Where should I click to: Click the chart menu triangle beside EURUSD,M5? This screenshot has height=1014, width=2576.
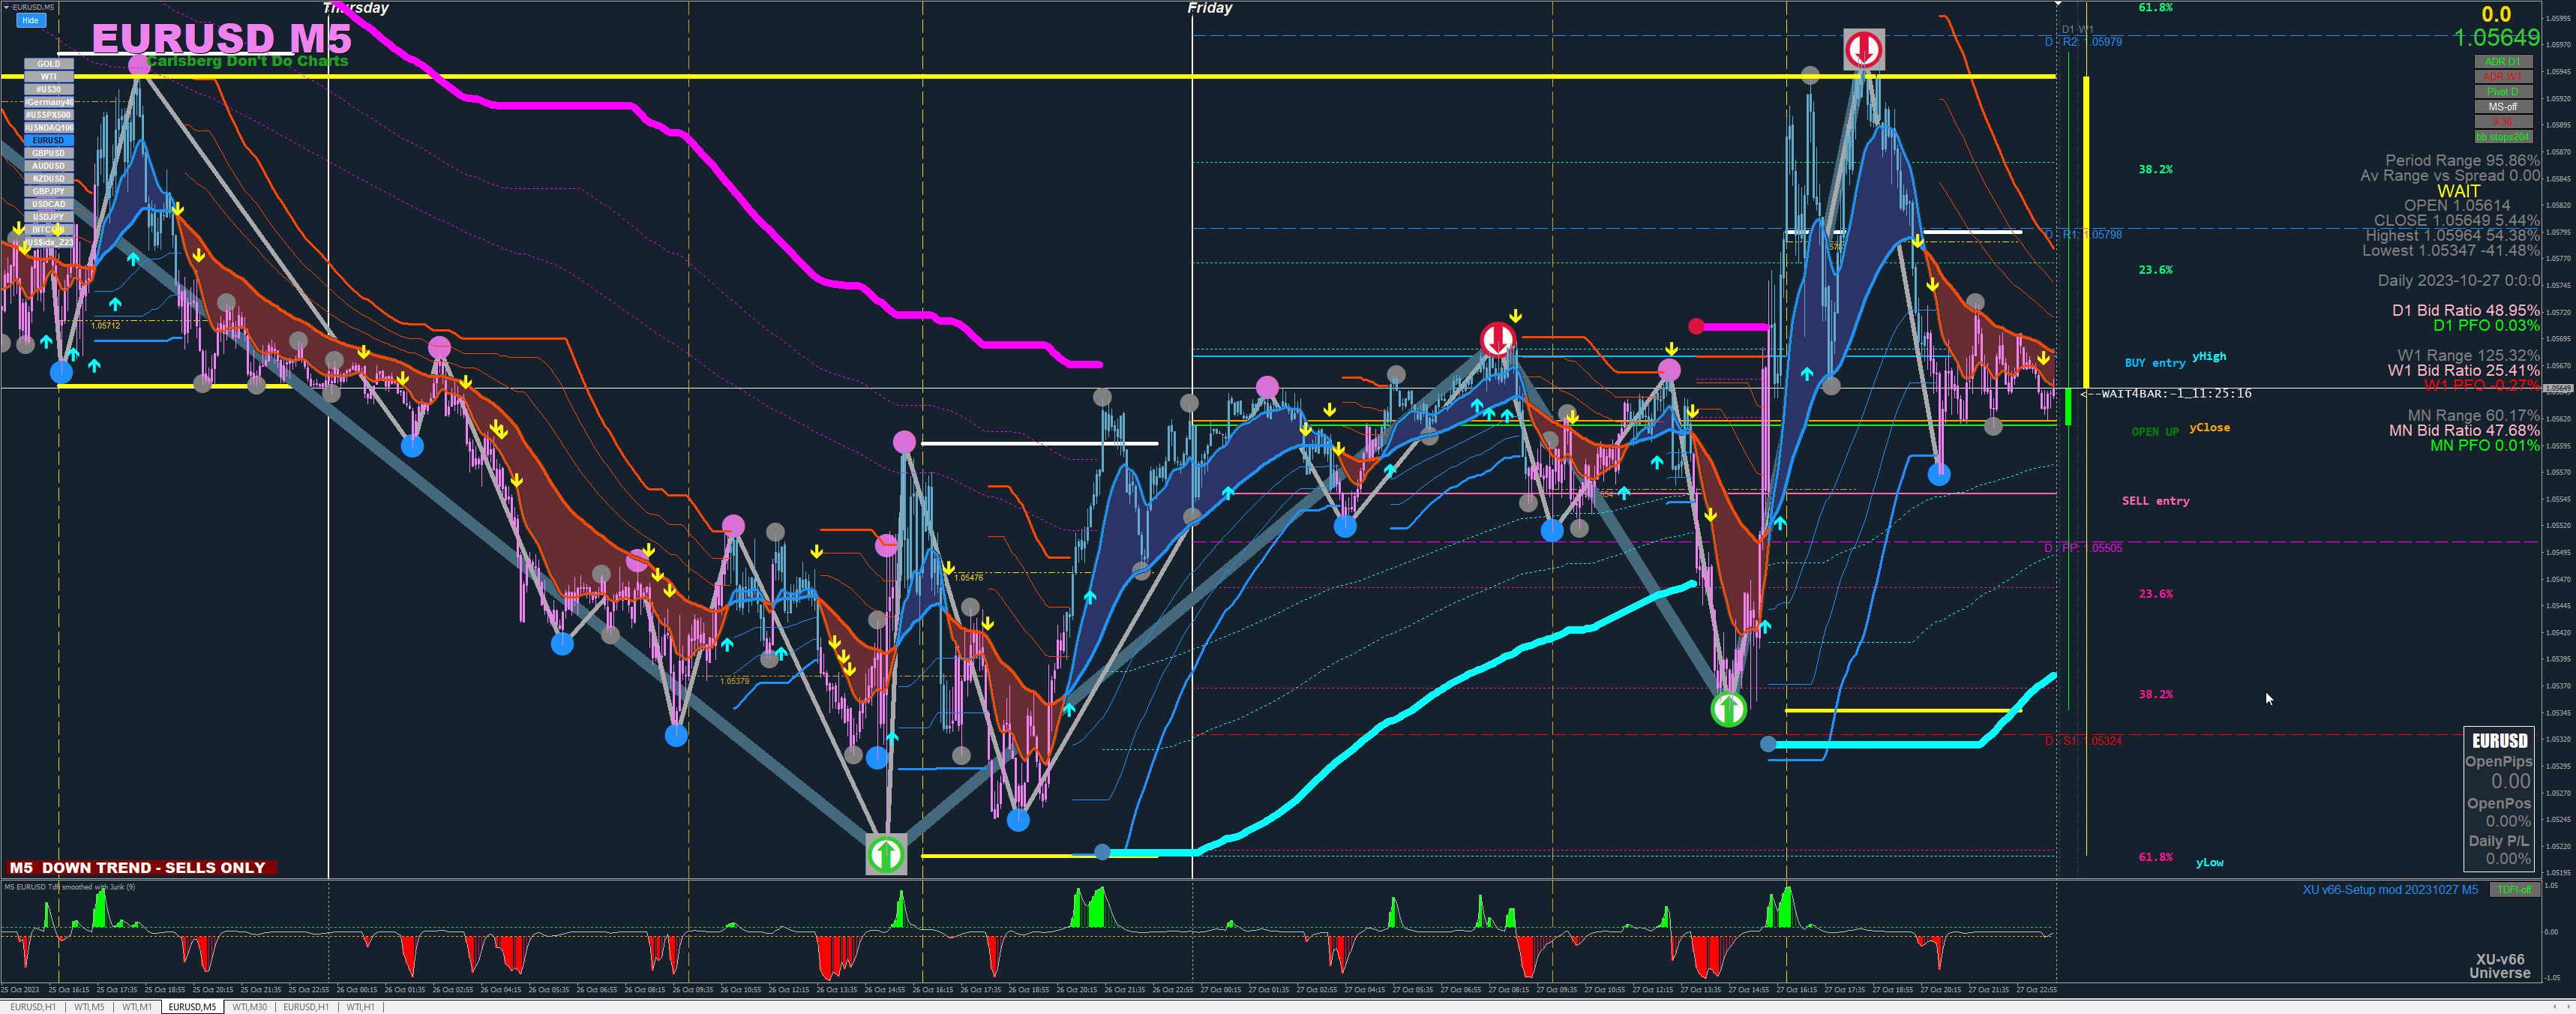[7, 7]
